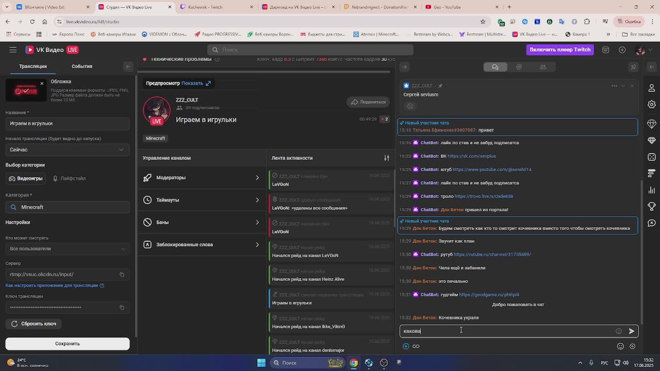Click the VK Video LIVE logo
Image resolution: width=660 pixels, height=371 pixels.
click(x=52, y=49)
